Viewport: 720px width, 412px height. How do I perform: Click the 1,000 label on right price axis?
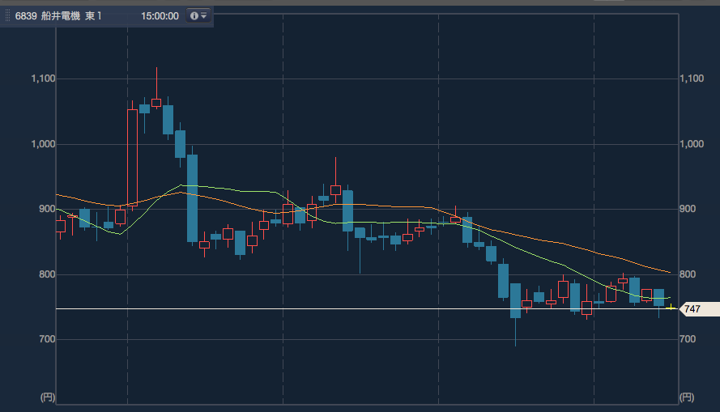(692, 144)
